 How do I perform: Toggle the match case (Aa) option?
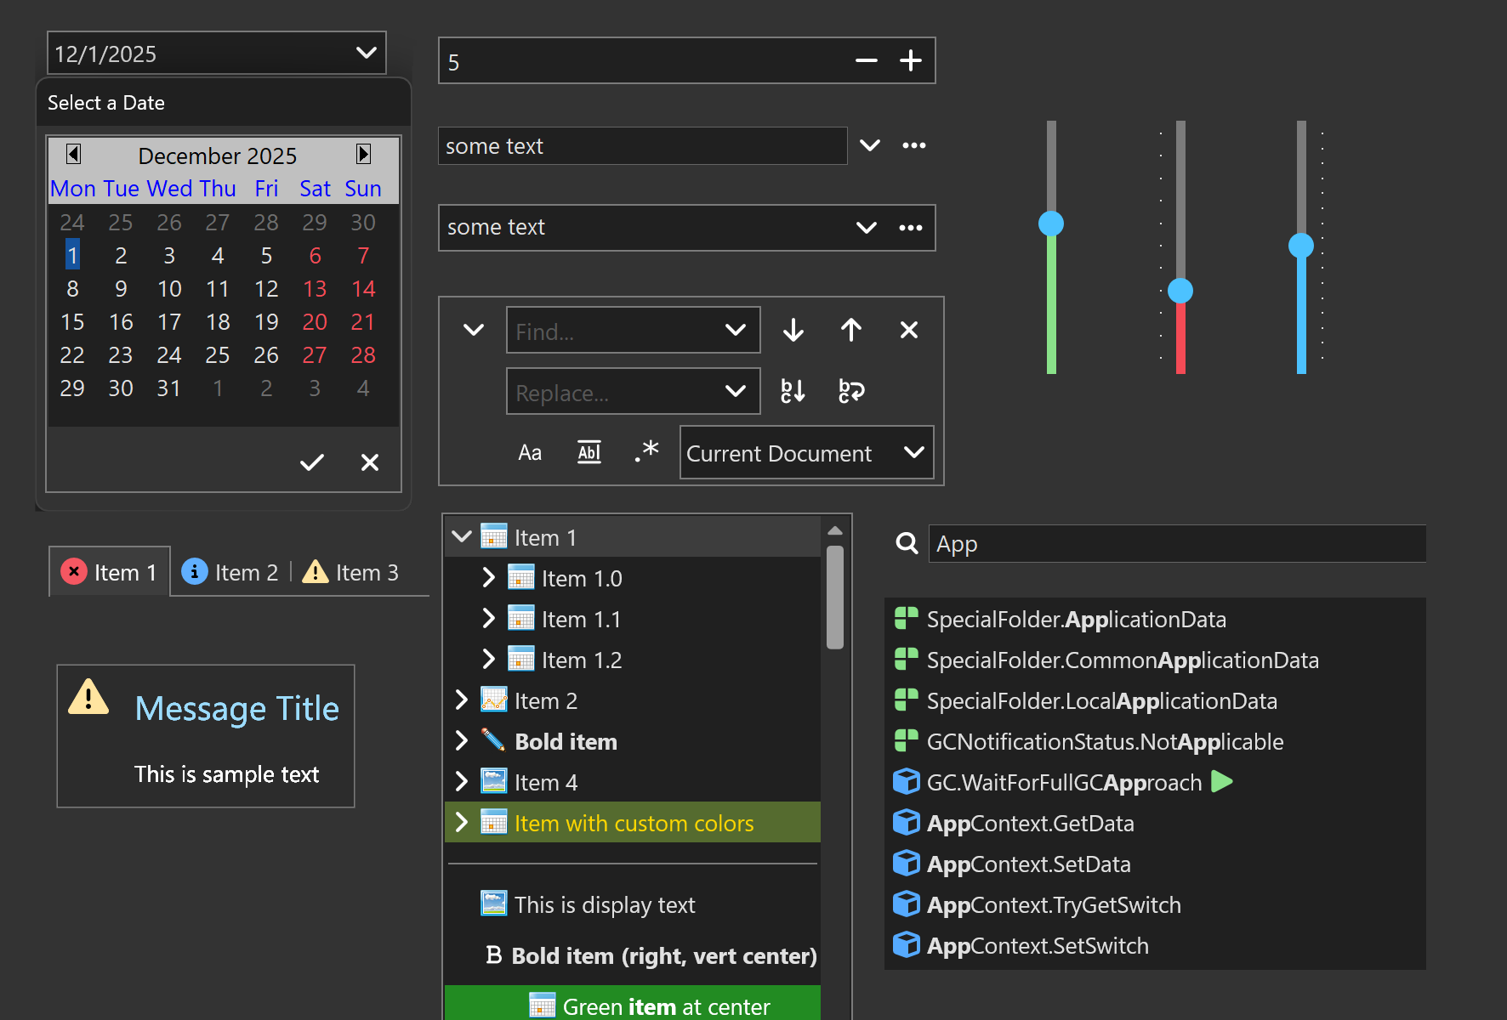tap(530, 451)
